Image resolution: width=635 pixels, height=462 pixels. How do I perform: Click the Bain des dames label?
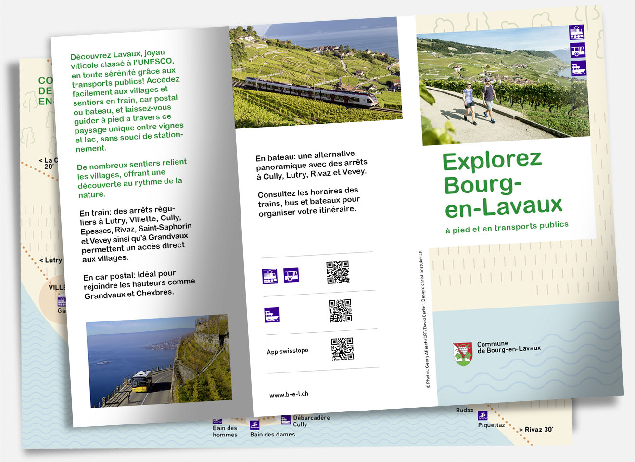(x=273, y=434)
